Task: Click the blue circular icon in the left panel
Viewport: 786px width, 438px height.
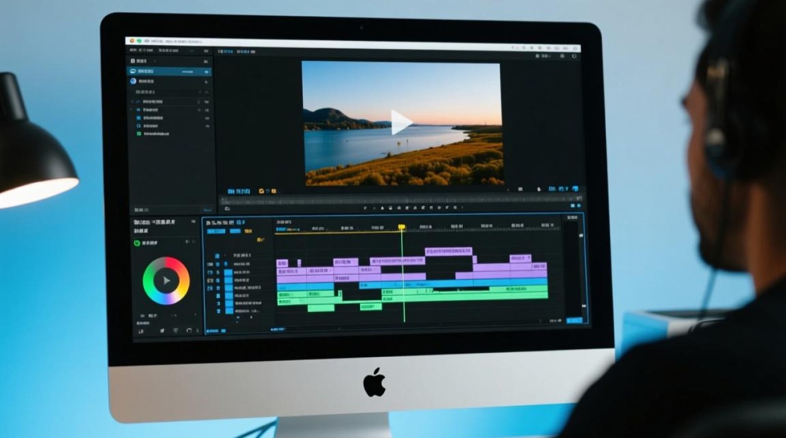Action: click(133, 81)
